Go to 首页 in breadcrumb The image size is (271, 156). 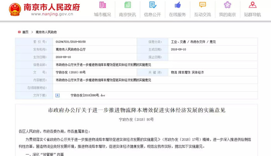tap(26, 32)
